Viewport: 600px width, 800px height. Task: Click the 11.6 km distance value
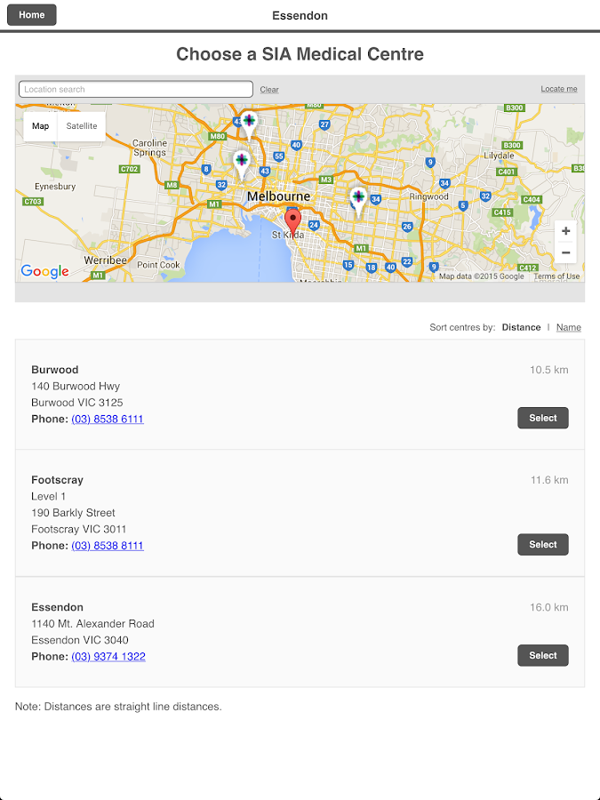click(x=549, y=480)
